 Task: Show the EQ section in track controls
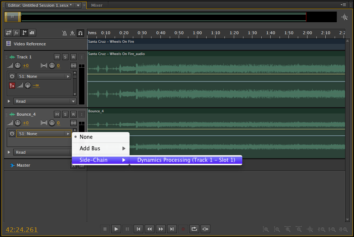coord(32,33)
